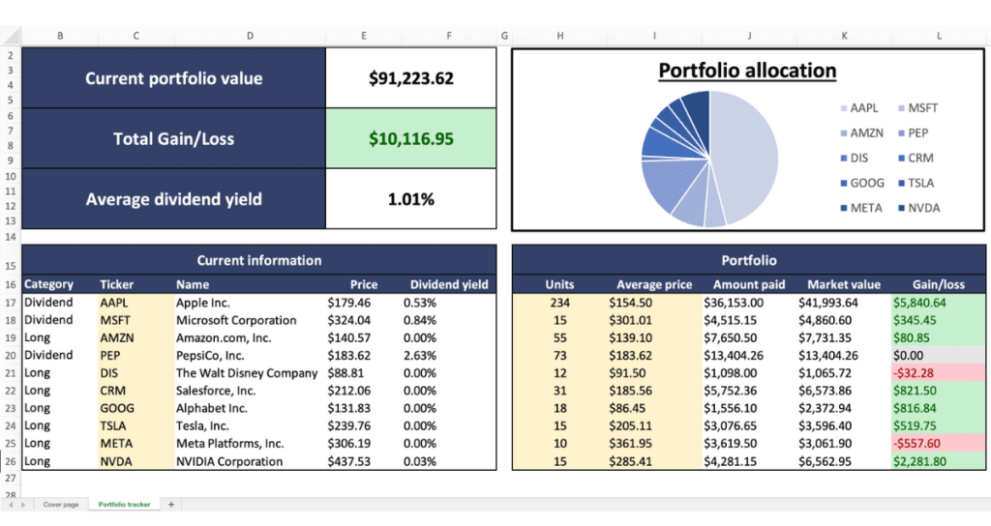
Task: Select the Units cell for AAPL showing 234
Action: [x=559, y=303]
